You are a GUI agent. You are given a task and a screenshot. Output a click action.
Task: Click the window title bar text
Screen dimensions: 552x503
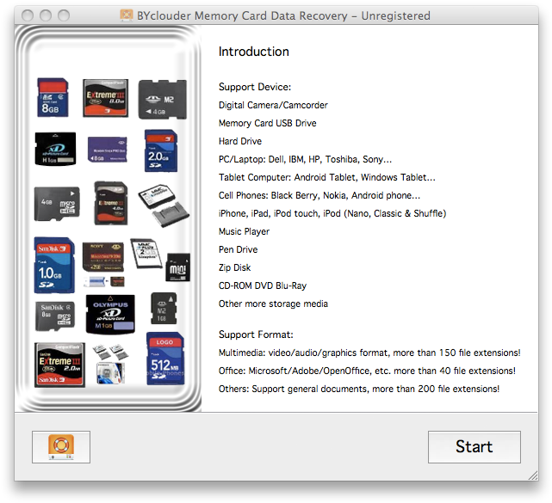(x=283, y=15)
